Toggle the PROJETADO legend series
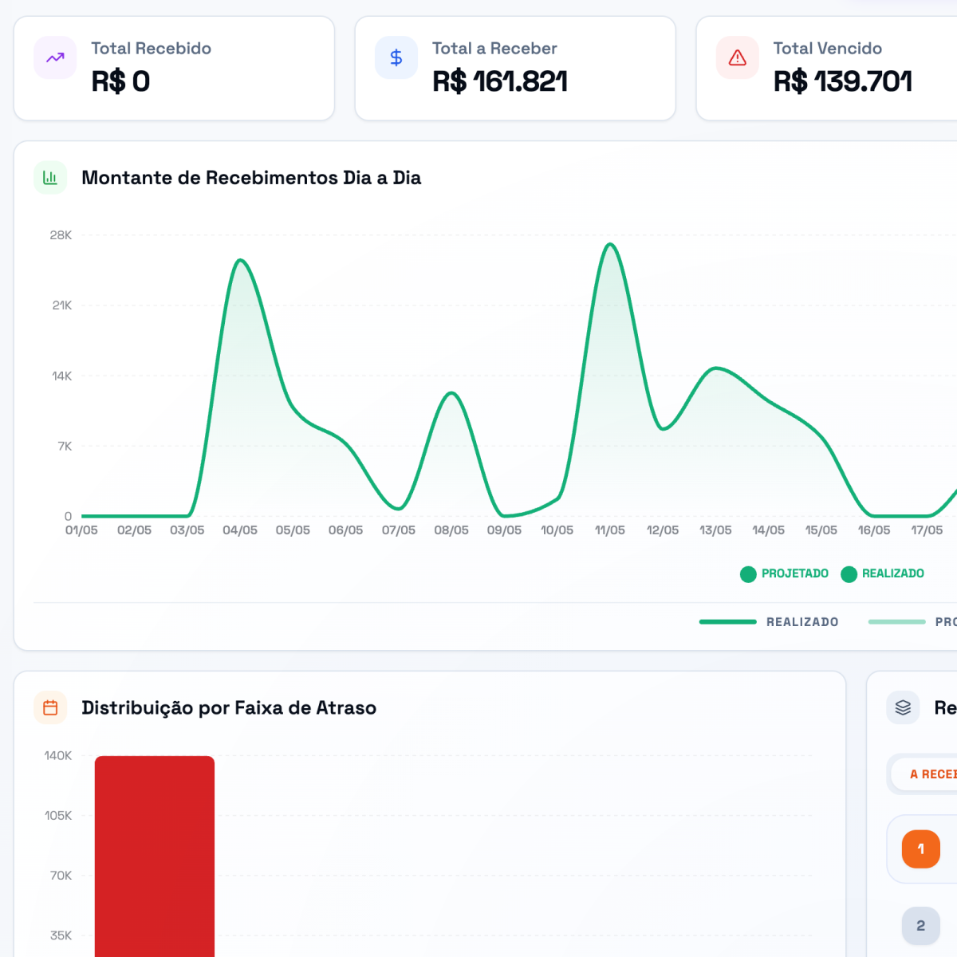This screenshot has height=957, width=957. pyautogui.click(x=785, y=573)
